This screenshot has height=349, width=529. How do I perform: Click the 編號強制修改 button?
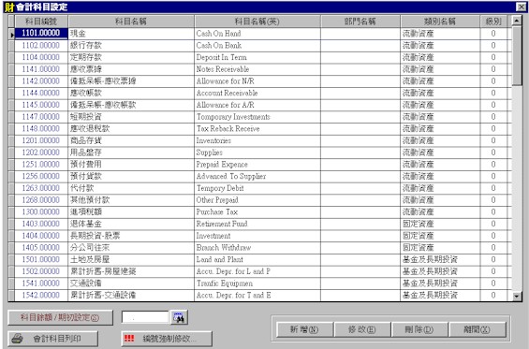(x=167, y=339)
